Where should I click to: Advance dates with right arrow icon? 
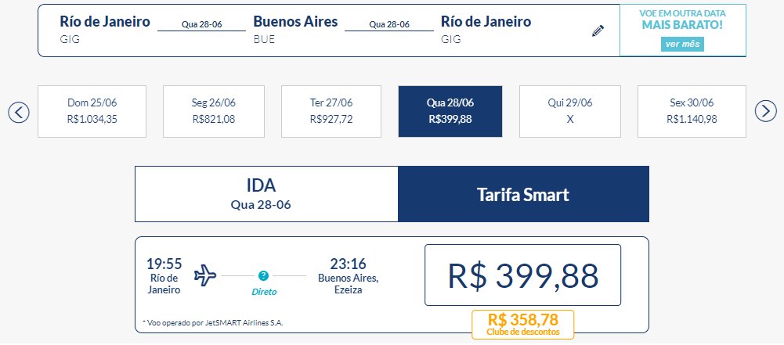pos(765,111)
